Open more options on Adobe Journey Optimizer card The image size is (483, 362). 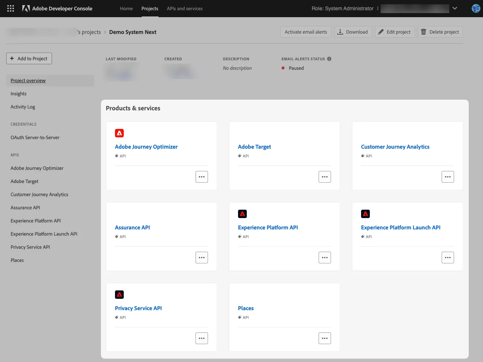tap(202, 177)
